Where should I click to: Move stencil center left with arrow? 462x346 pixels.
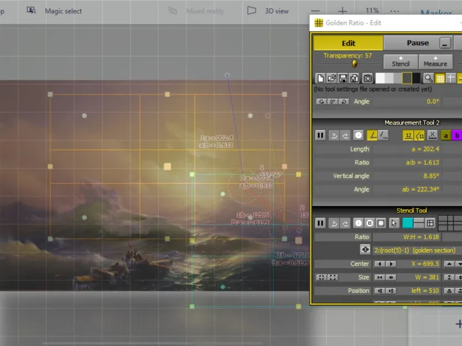[x=379, y=264]
